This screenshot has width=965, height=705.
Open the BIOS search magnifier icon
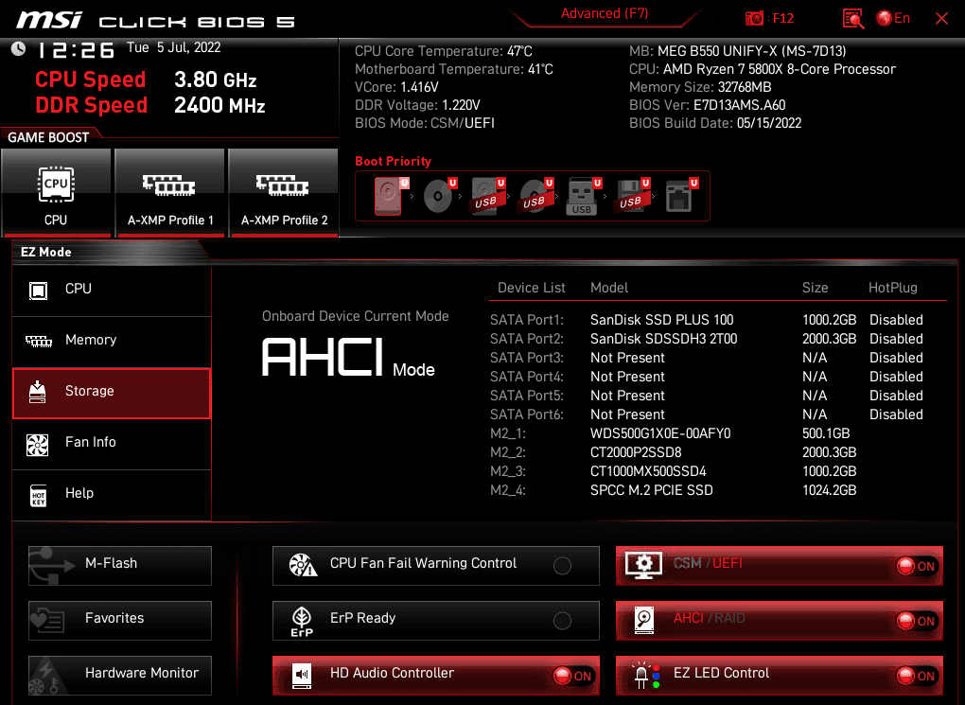(x=853, y=19)
